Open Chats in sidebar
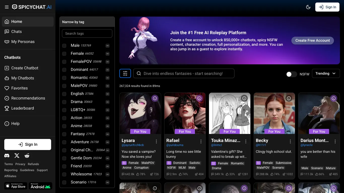 [x=28, y=32]
